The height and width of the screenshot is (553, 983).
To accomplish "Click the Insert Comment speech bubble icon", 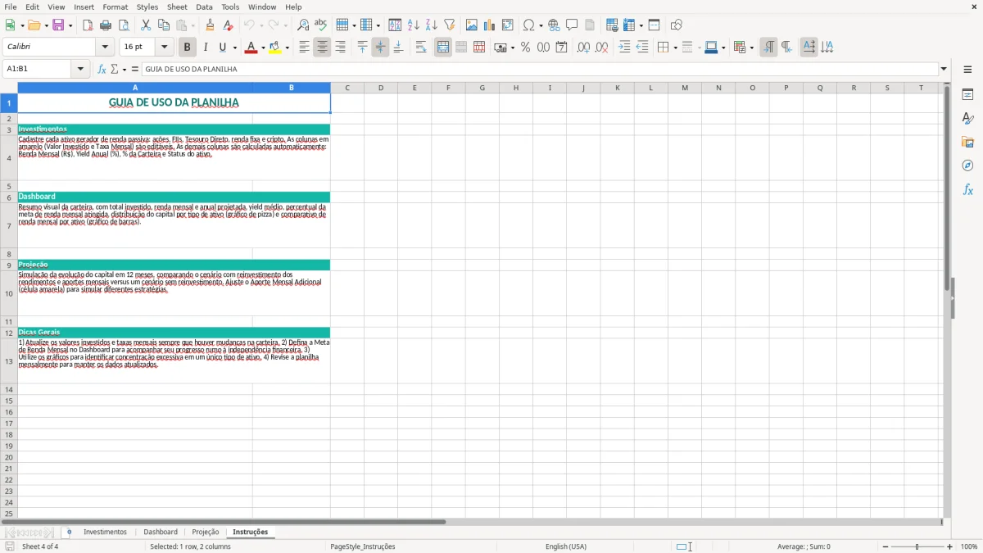I will point(572,25).
